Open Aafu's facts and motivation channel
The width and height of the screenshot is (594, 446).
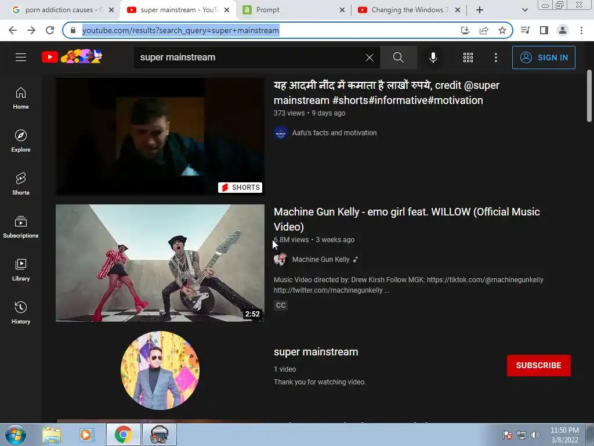[x=334, y=133]
